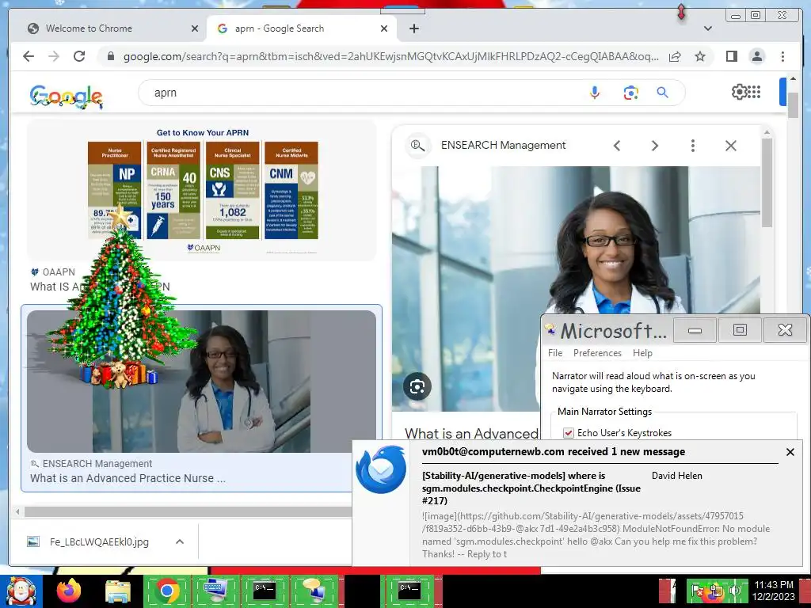
Task: Switch to Chrome taskbar button
Action: [166, 590]
